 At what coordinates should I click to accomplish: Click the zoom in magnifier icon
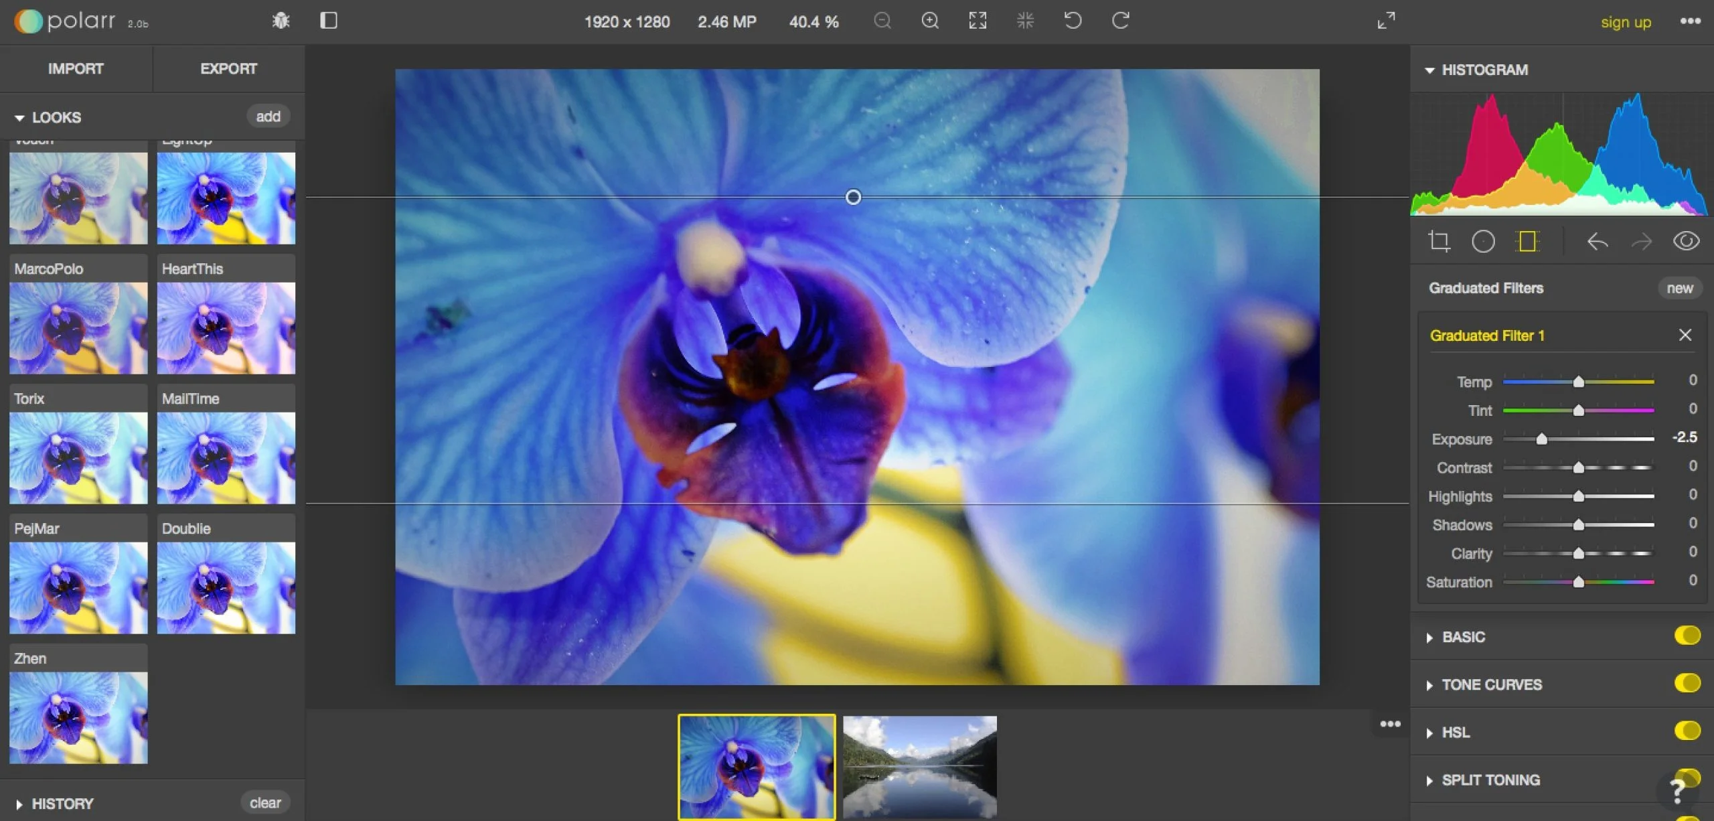click(x=930, y=21)
